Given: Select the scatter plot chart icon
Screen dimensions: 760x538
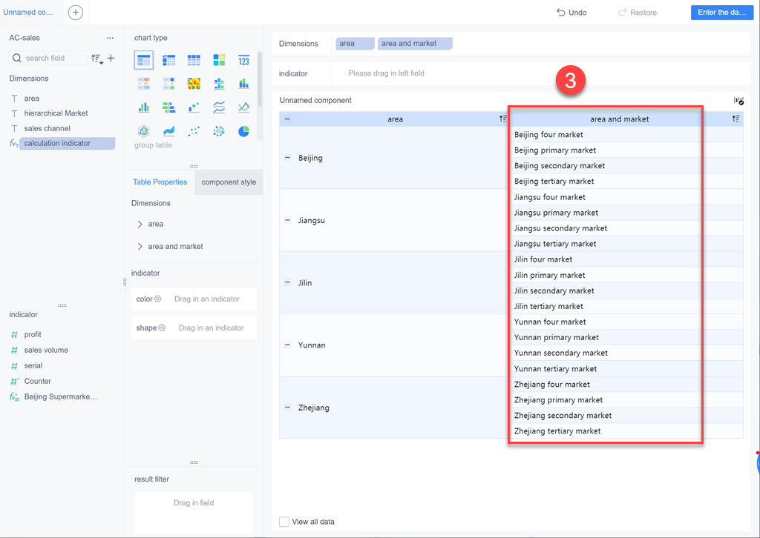Looking at the screenshot, I should pyautogui.click(x=194, y=131).
